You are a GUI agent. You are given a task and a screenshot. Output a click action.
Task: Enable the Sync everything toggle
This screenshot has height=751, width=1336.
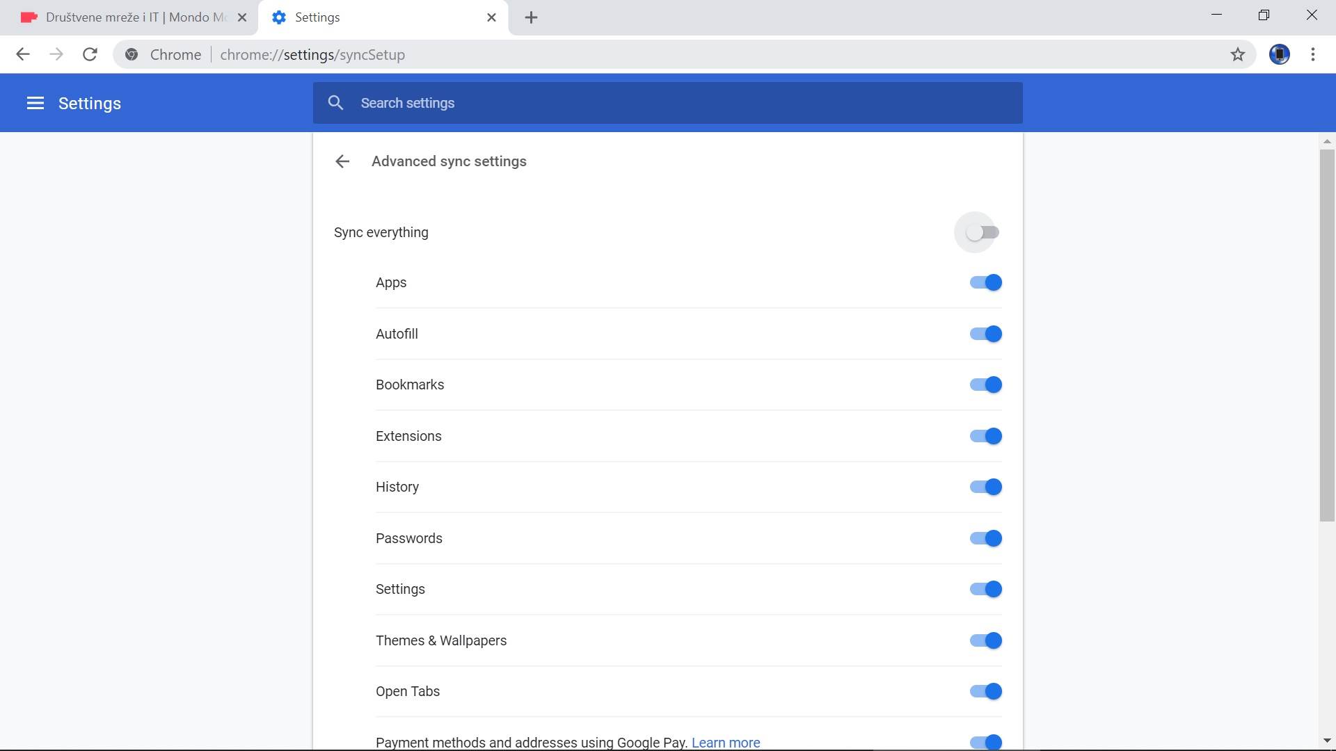click(x=983, y=232)
